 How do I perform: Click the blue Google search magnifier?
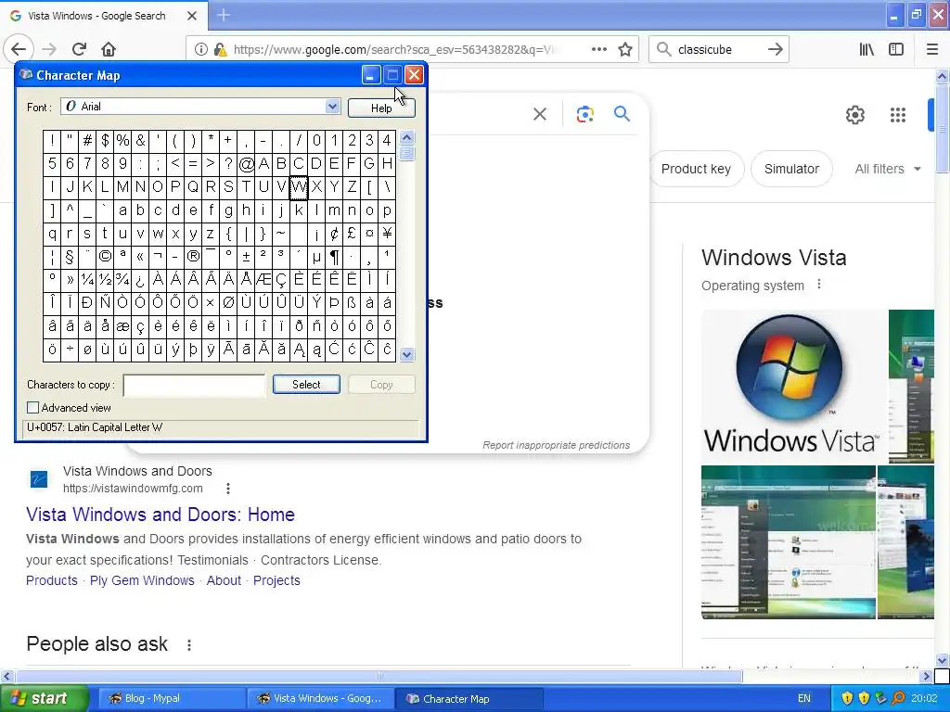pos(623,113)
